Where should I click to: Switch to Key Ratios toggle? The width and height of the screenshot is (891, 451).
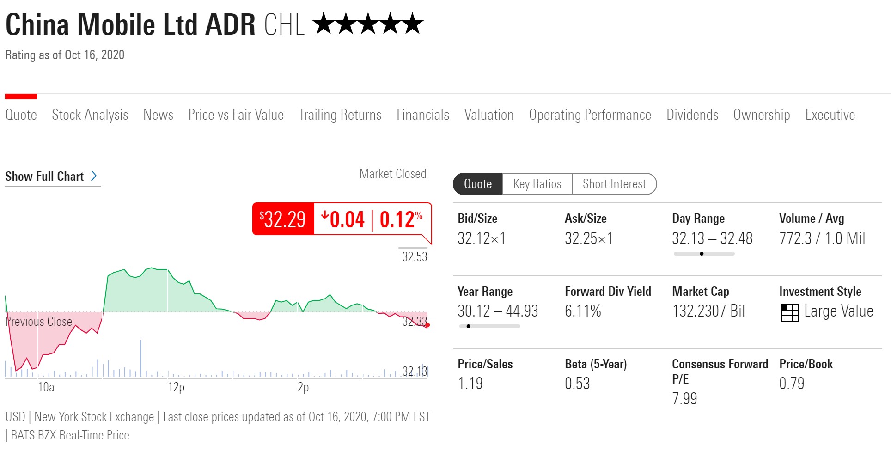click(x=537, y=184)
